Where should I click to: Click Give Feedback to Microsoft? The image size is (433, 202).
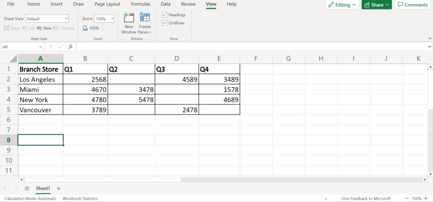(x=366, y=198)
